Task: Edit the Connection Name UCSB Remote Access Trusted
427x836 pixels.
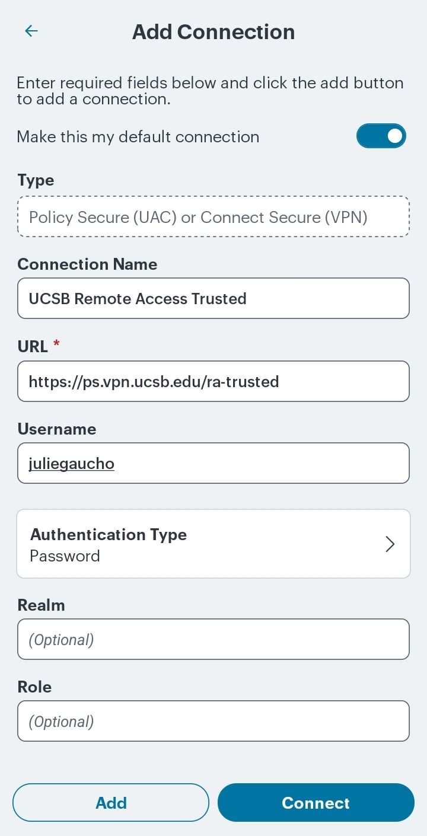Action: (x=213, y=298)
